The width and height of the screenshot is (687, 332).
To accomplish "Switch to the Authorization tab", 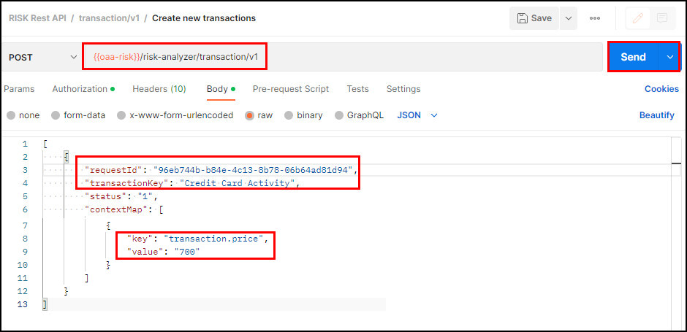I will (x=83, y=89).
